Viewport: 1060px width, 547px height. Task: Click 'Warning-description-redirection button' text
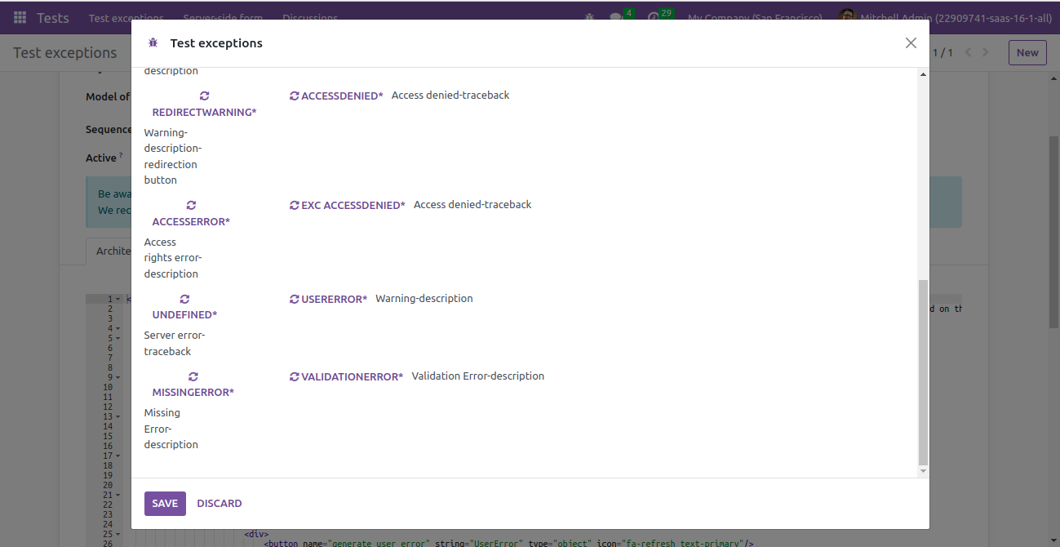pyautogui.click(x=173, y=156)
